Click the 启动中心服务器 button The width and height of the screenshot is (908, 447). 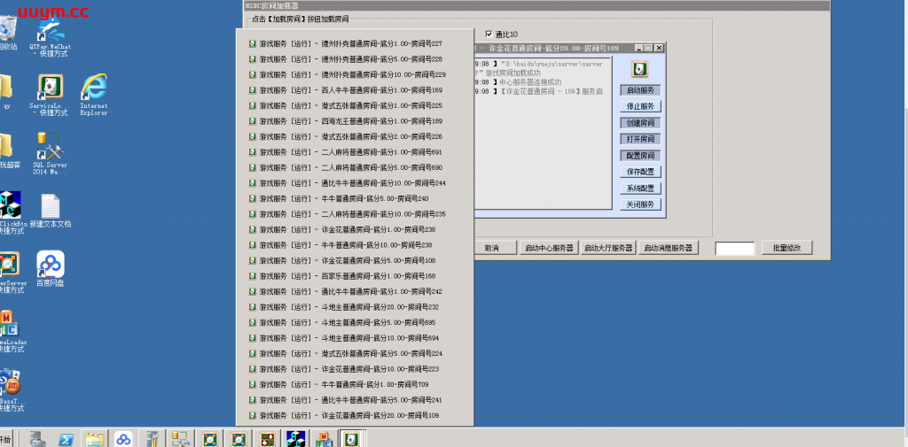point(549,249)
